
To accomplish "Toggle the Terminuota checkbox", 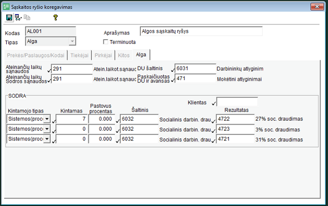I will tap(106, 42).
